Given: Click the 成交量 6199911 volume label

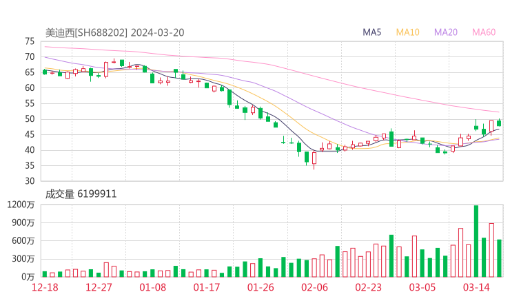Looking at the screenshot, I should point(81,194).
